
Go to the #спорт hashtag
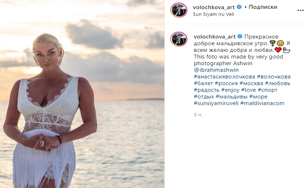(x=267, y=90)
